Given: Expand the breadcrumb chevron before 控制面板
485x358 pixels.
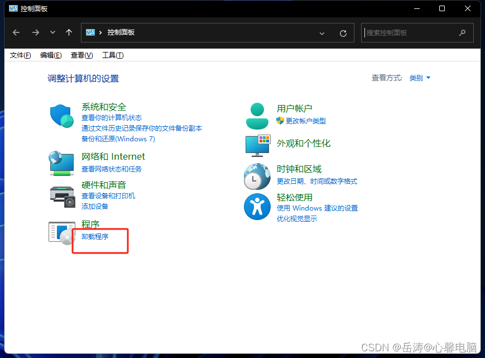Looking at the screenshot, I should coord(100,32).
